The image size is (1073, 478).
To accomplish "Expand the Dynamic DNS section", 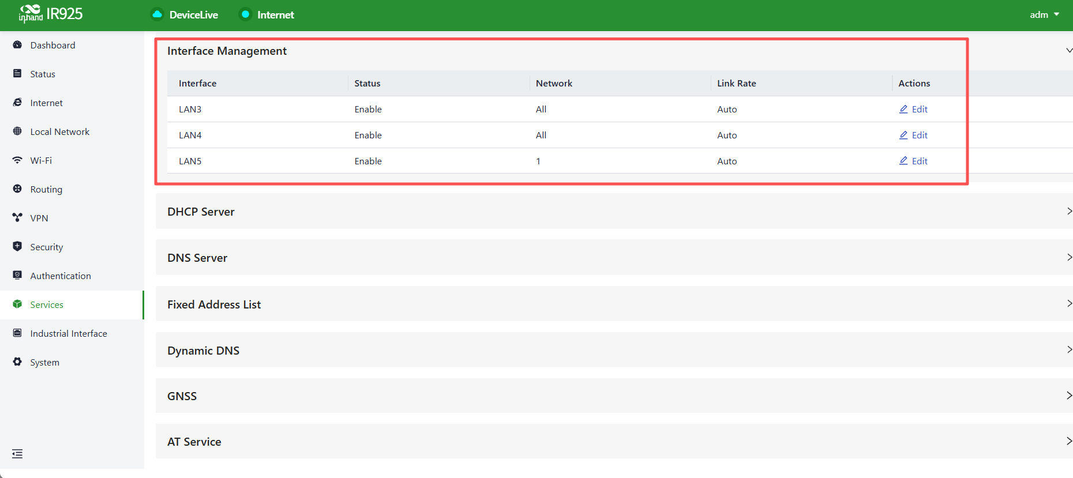I will click(x=1069, y=350).
